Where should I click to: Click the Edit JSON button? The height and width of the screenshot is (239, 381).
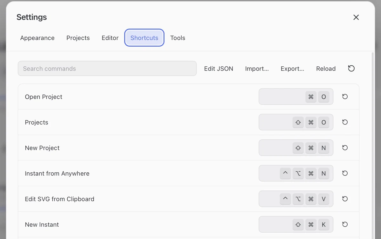click(219, 69)
